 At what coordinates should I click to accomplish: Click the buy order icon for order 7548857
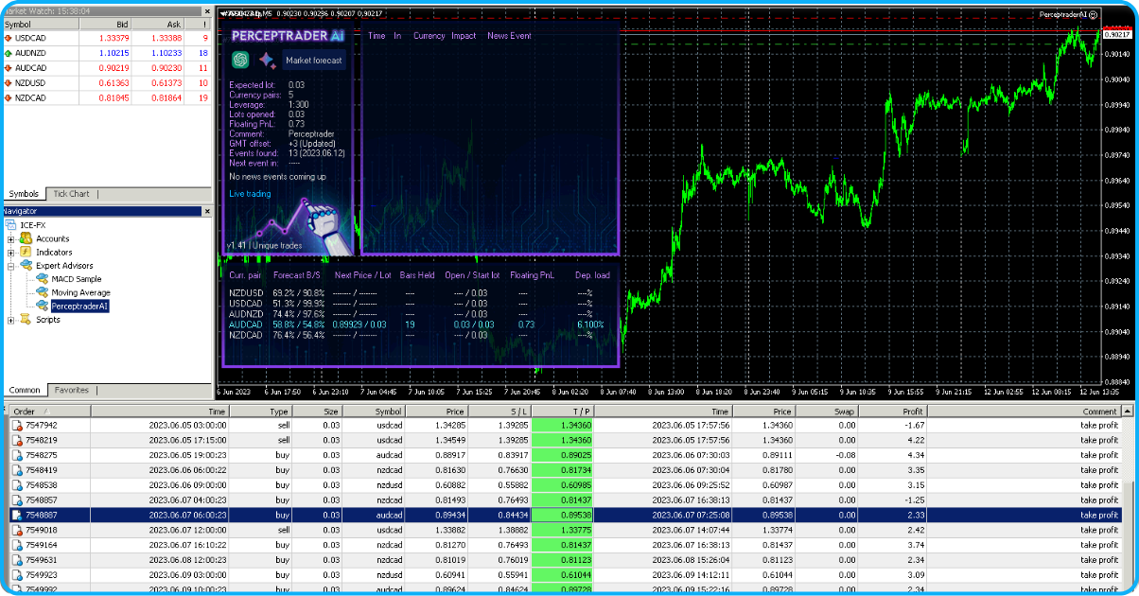click(17, 500)
